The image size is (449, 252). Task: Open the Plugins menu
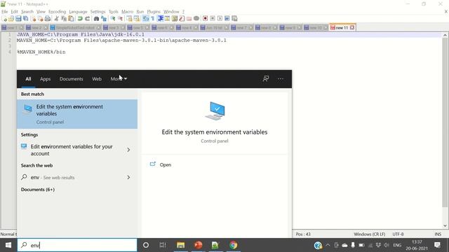coord(154,12)
